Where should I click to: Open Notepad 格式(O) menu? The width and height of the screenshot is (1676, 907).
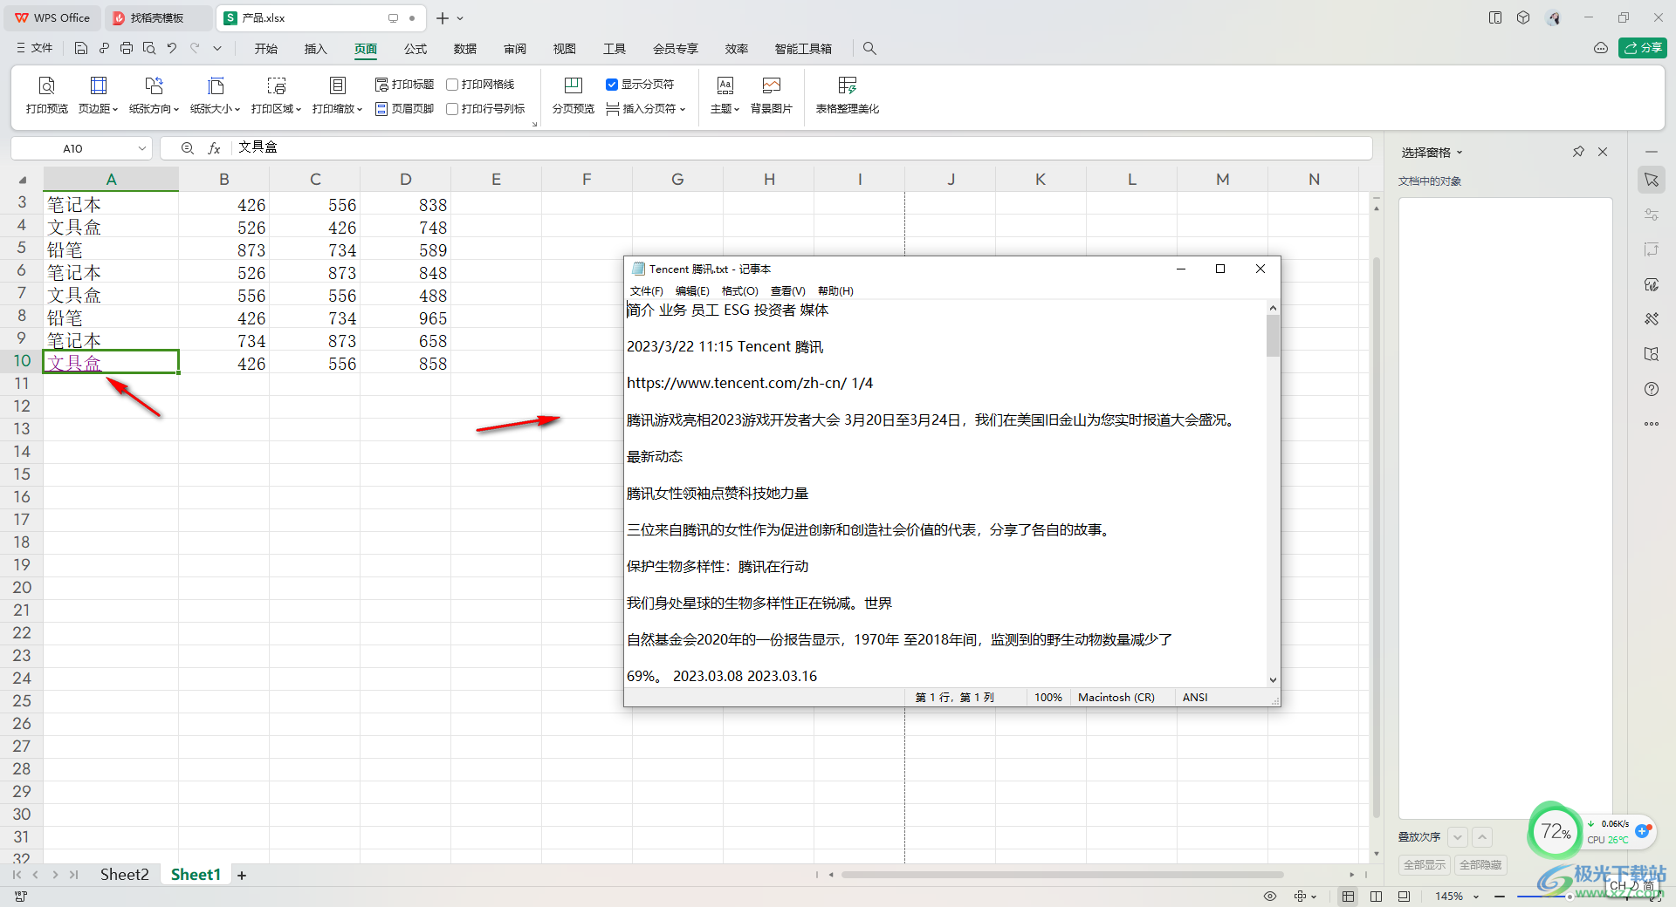pyautogui.click(x=740, y=291)
